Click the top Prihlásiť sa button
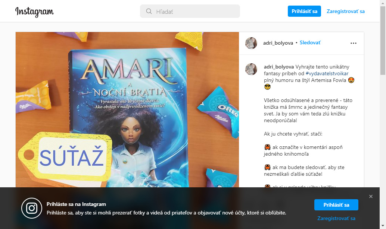Screen dimensions: 386x229 tap(304, 11)
